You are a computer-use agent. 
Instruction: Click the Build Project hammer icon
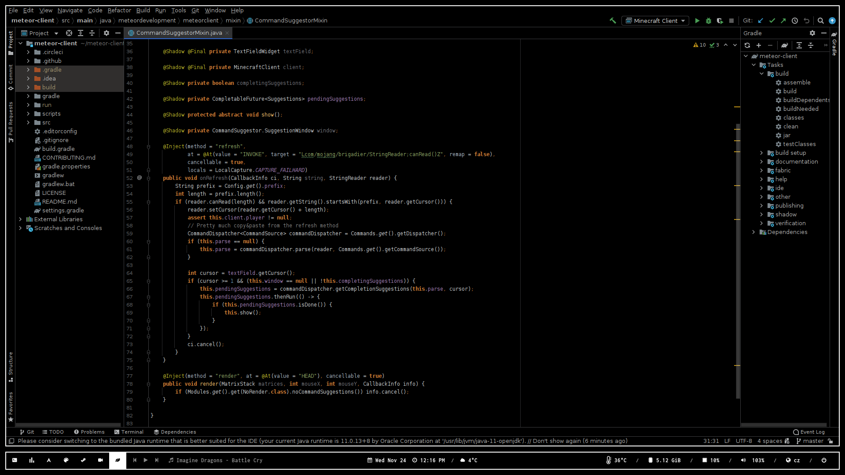[613, 21]
